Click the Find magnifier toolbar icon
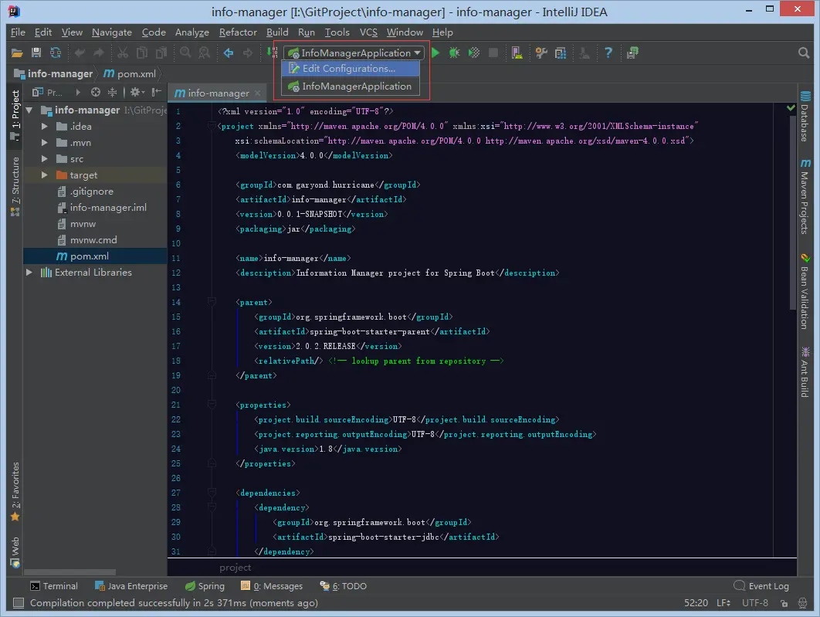The image size is (820, 617). 185,53
